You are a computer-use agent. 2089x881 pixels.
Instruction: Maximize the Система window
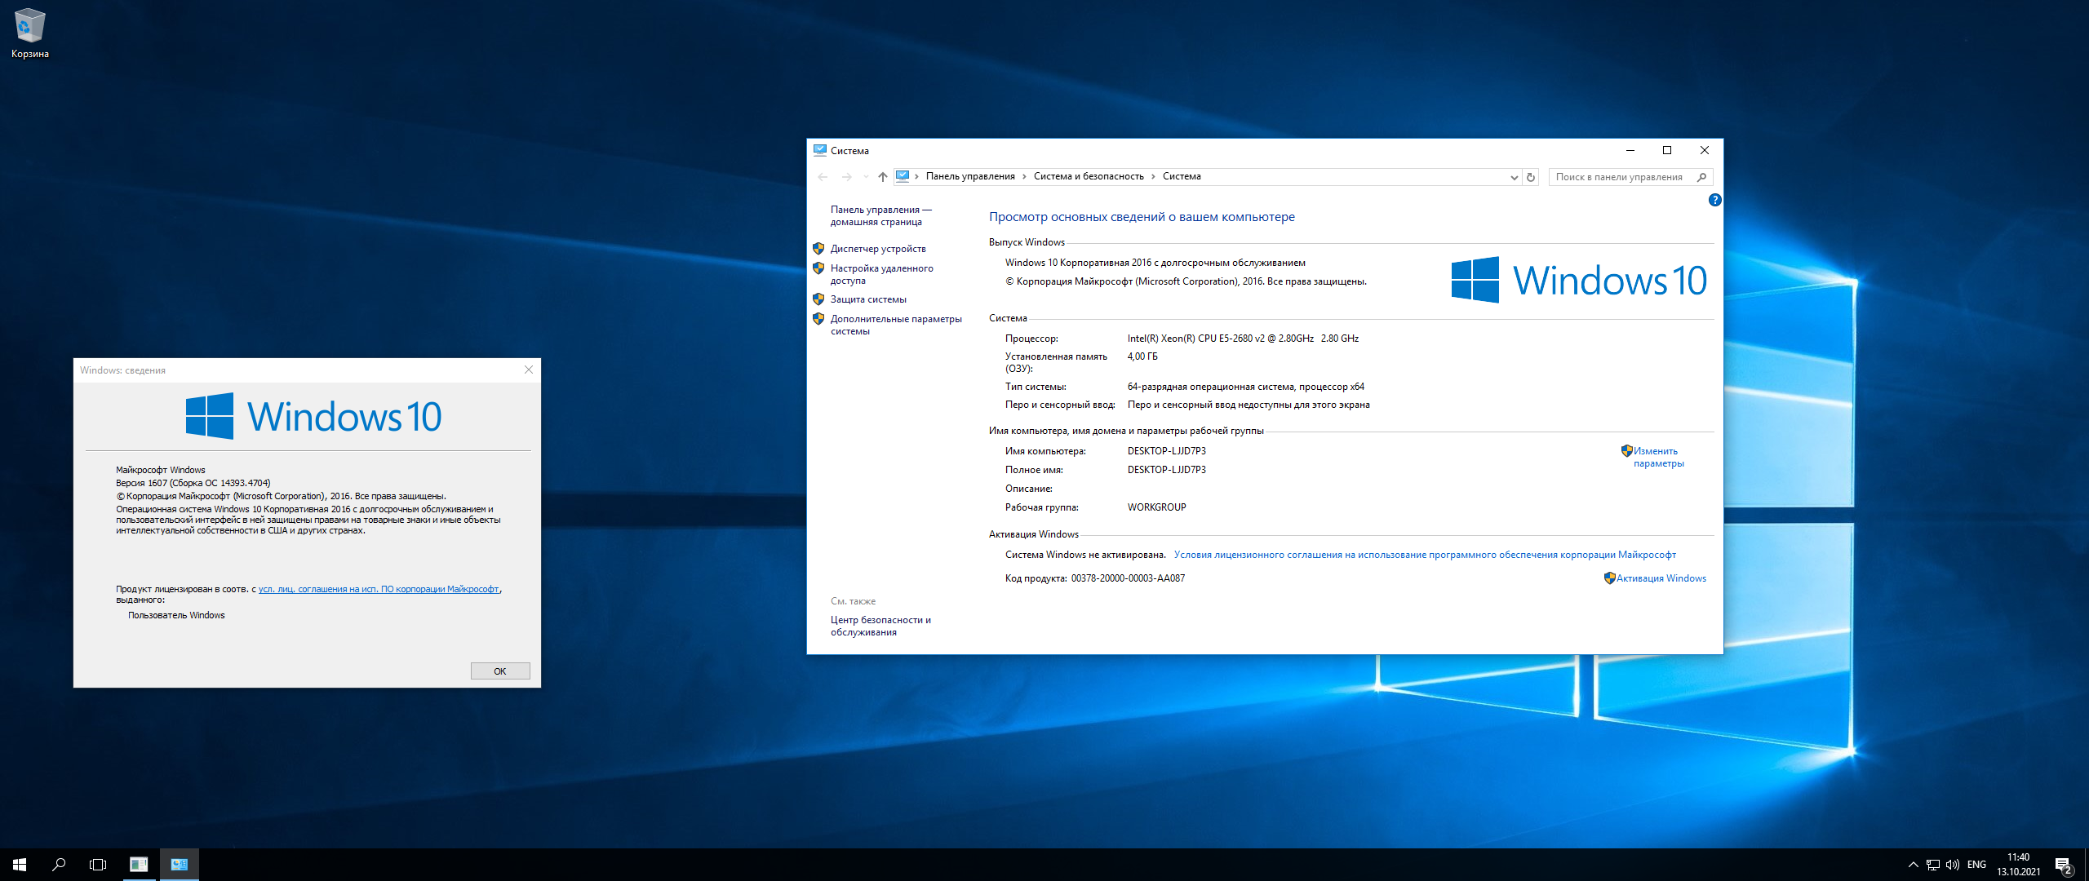click(1667, 150)
